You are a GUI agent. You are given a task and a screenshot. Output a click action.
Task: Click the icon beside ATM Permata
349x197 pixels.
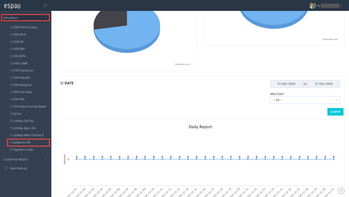(11, 92)
